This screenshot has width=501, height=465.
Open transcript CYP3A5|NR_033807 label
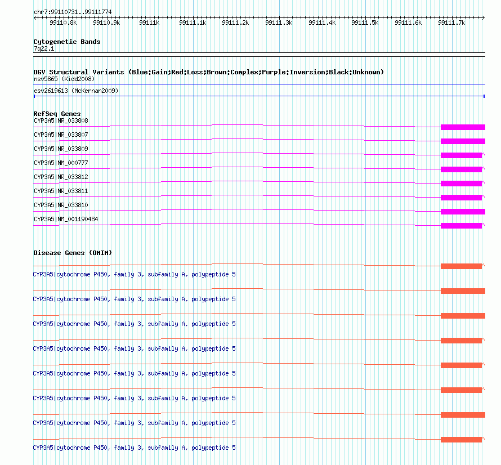point(61,135)
